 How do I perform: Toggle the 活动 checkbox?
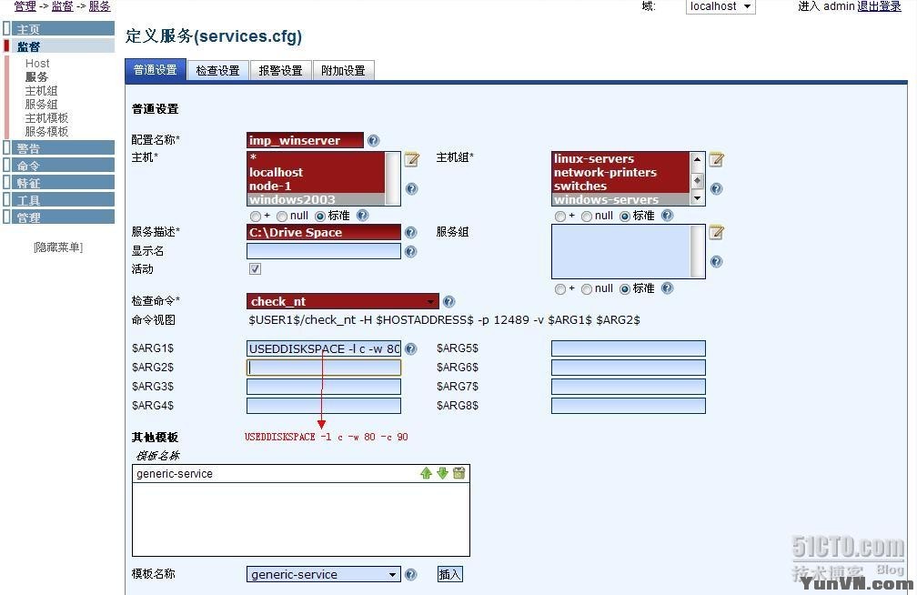pyautogui.click(x=255, y=269)
